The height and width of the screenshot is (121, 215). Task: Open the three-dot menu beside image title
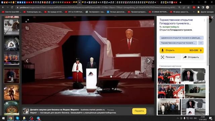pyautogui.click(x=204, y=20)
